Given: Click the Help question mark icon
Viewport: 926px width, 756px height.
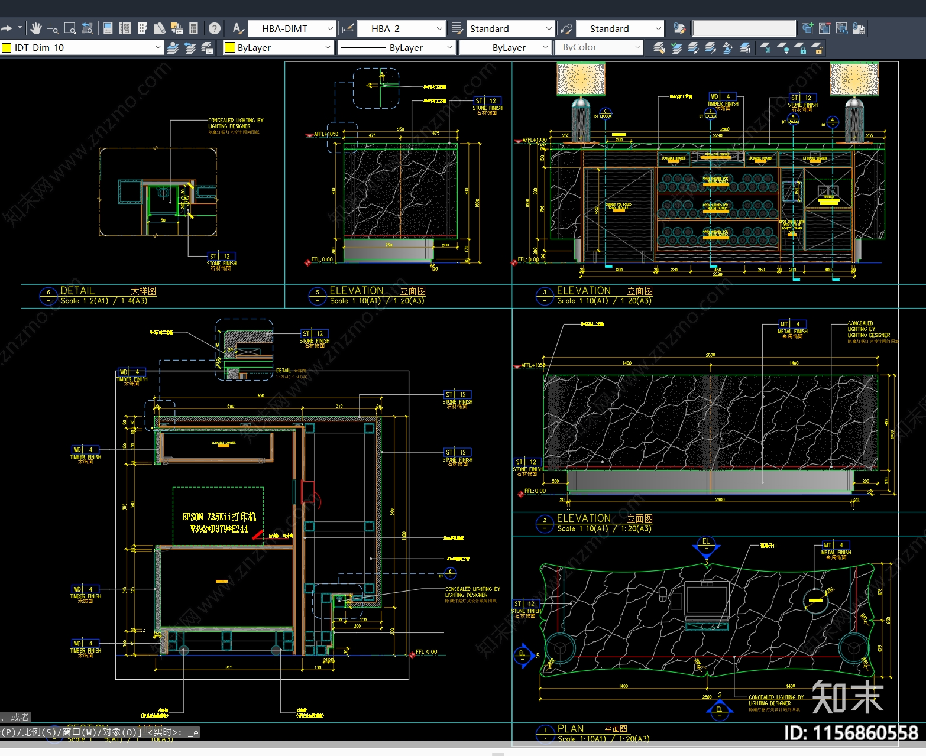Looking at the screenshot, I should coord(215,28).
